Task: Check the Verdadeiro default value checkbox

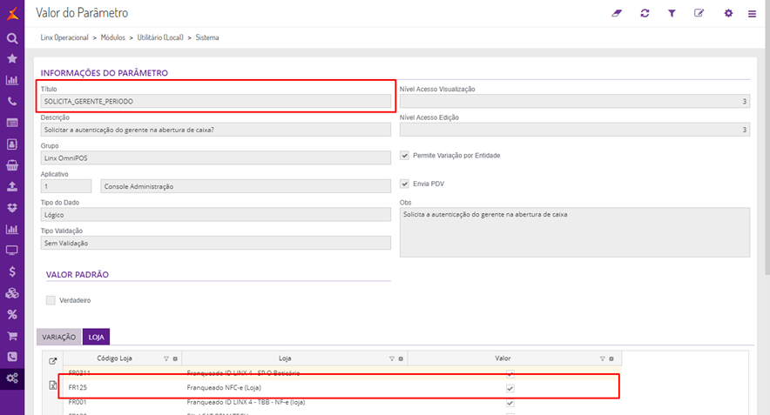Action: pos(51,300)
